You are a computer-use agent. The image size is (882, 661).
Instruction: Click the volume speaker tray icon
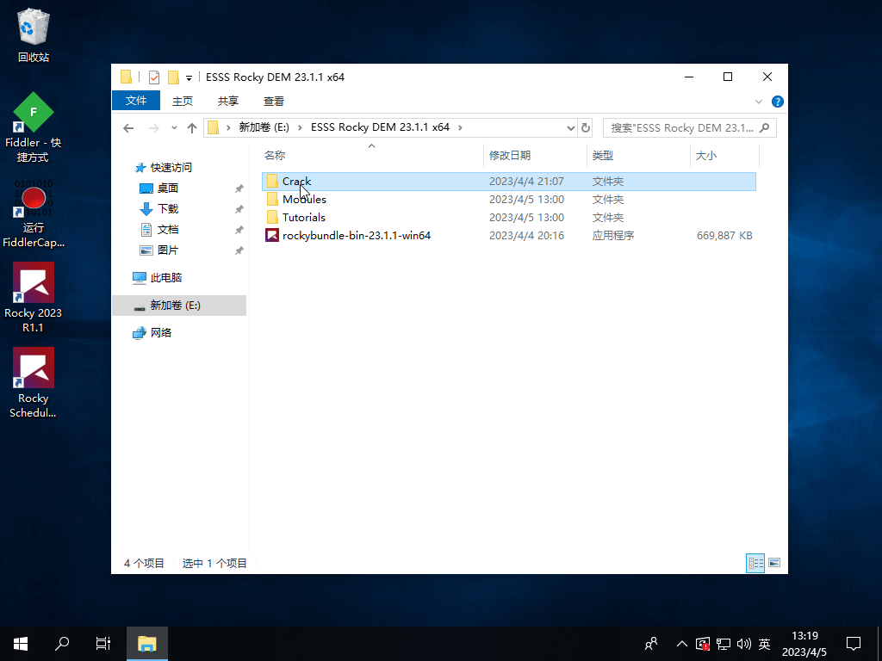743,644
